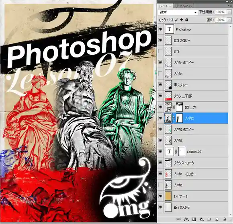Click layer mask thumbnail of ロゴ_大
The width and height of the screenshot is (233, 224).
179,107
